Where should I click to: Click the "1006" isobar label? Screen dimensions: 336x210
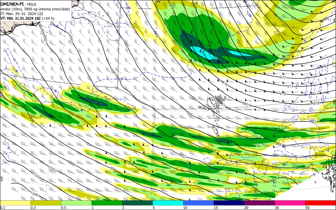click(35, 194)
